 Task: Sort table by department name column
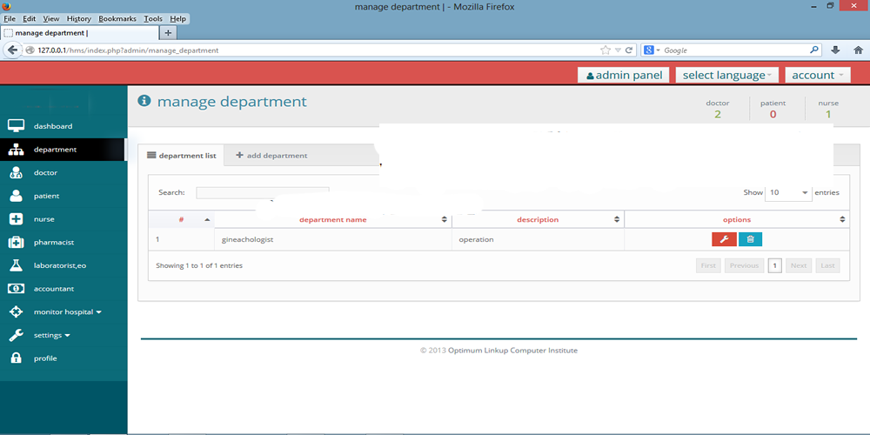(332, 219)
